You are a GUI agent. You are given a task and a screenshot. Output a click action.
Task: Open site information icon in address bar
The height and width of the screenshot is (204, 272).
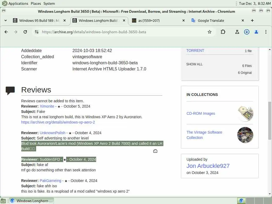[37, 32]
